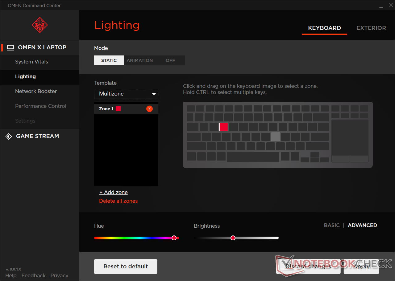Viewport: 395px width, 281px height.
Task: Click the left touchpad button on the keyboard image
Action: coord(341,159)
